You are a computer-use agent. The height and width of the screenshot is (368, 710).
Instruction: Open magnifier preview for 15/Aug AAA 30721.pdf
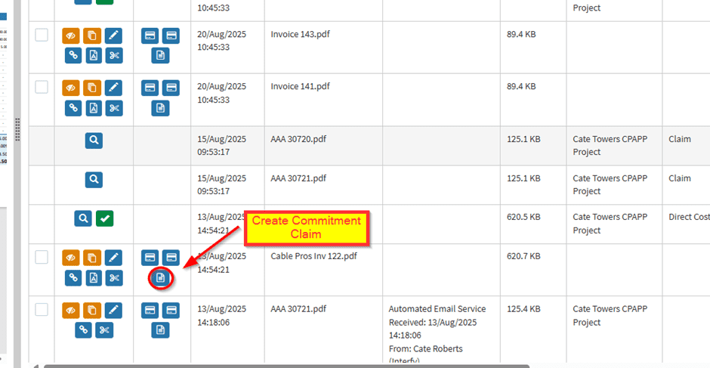click(93, 180)
